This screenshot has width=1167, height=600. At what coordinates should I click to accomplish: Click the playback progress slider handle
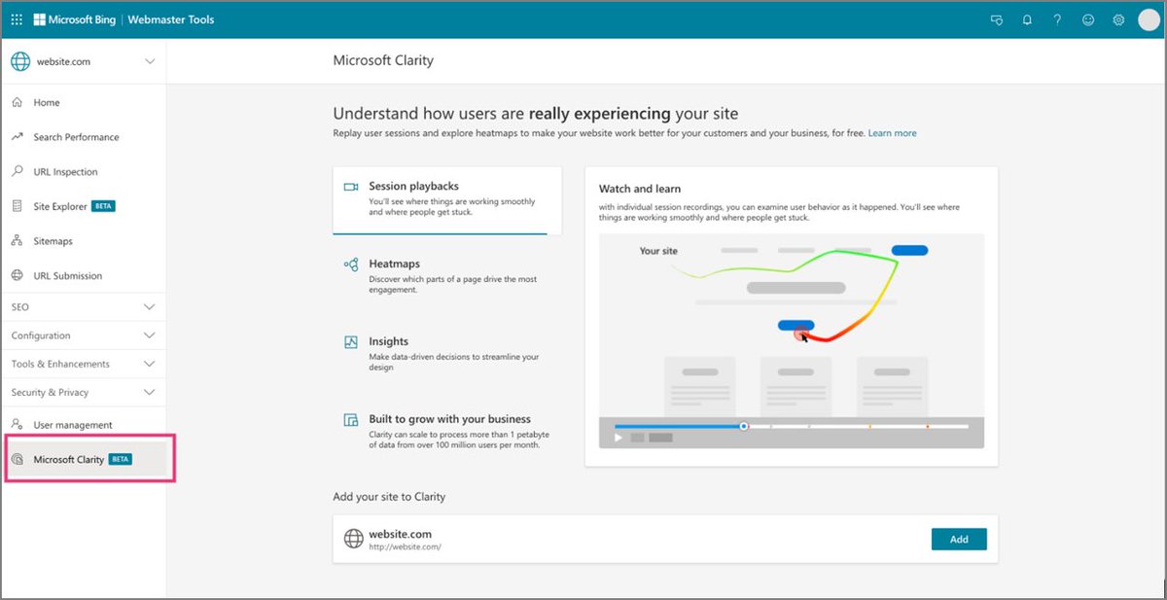point(744,426)
